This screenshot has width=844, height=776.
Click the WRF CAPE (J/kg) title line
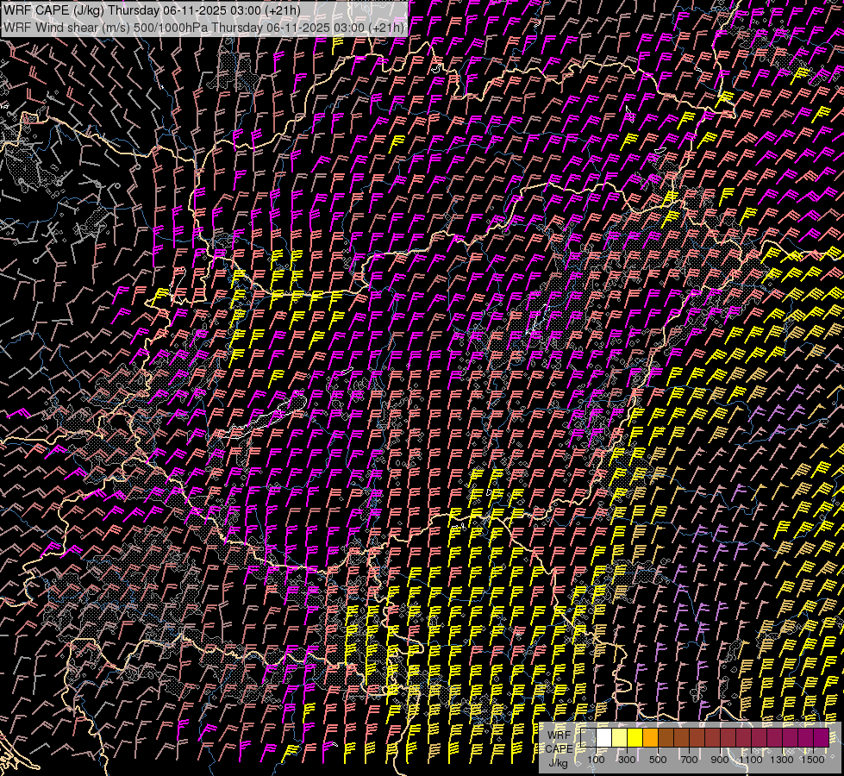[152, 10]
